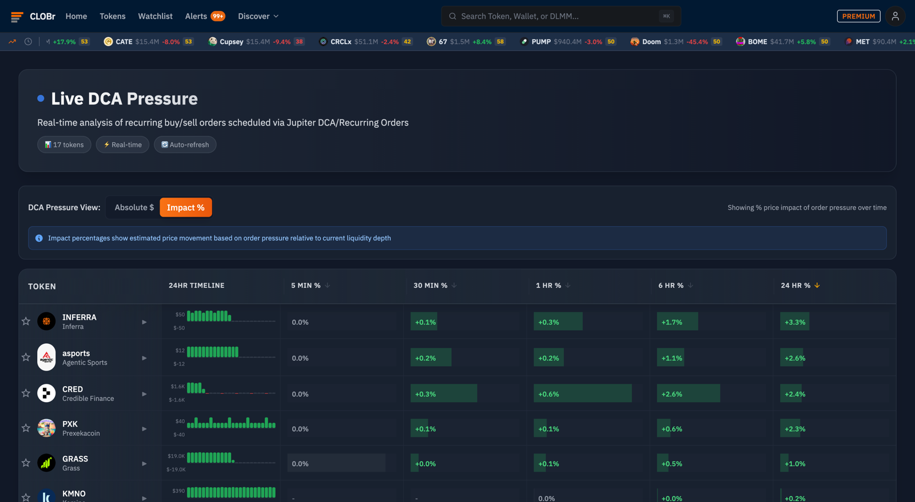Click the INFERRA 24 HR +3.3% impact bar
915x502 pixels.
coord(794,322)
